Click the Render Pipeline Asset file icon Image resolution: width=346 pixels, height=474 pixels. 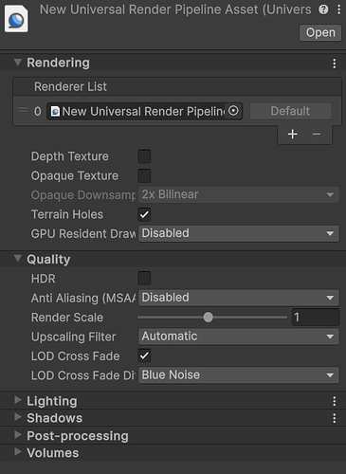tap(16, 19)
